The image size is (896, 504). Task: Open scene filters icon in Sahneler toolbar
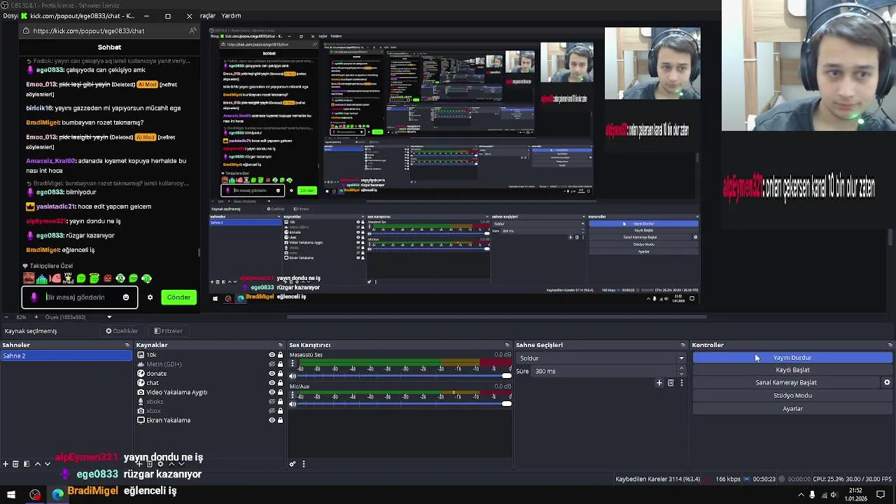(27, 463)
